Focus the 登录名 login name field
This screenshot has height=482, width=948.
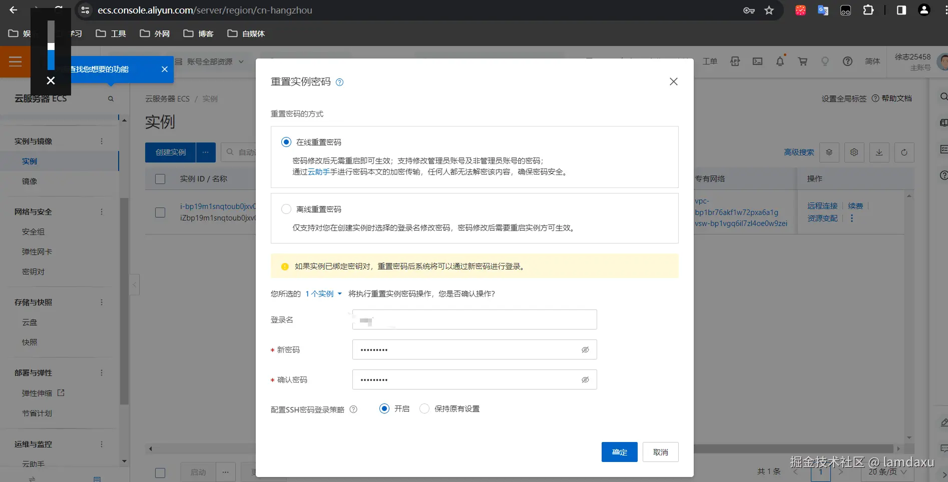pyautogui.click(x=475, y=319)
